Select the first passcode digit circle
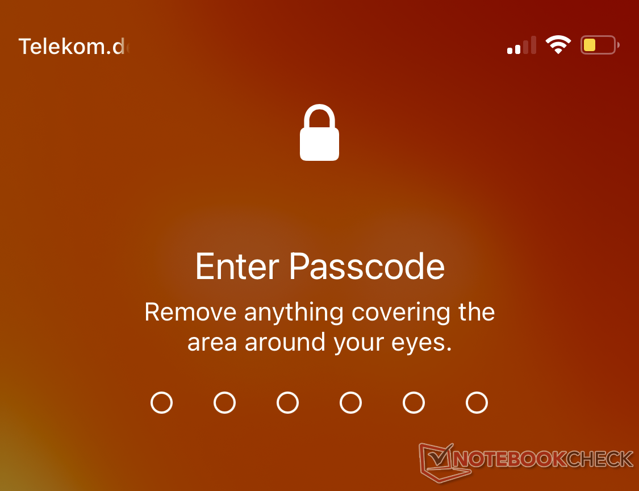This screenshot has width=639, height=491. (161, 402)
